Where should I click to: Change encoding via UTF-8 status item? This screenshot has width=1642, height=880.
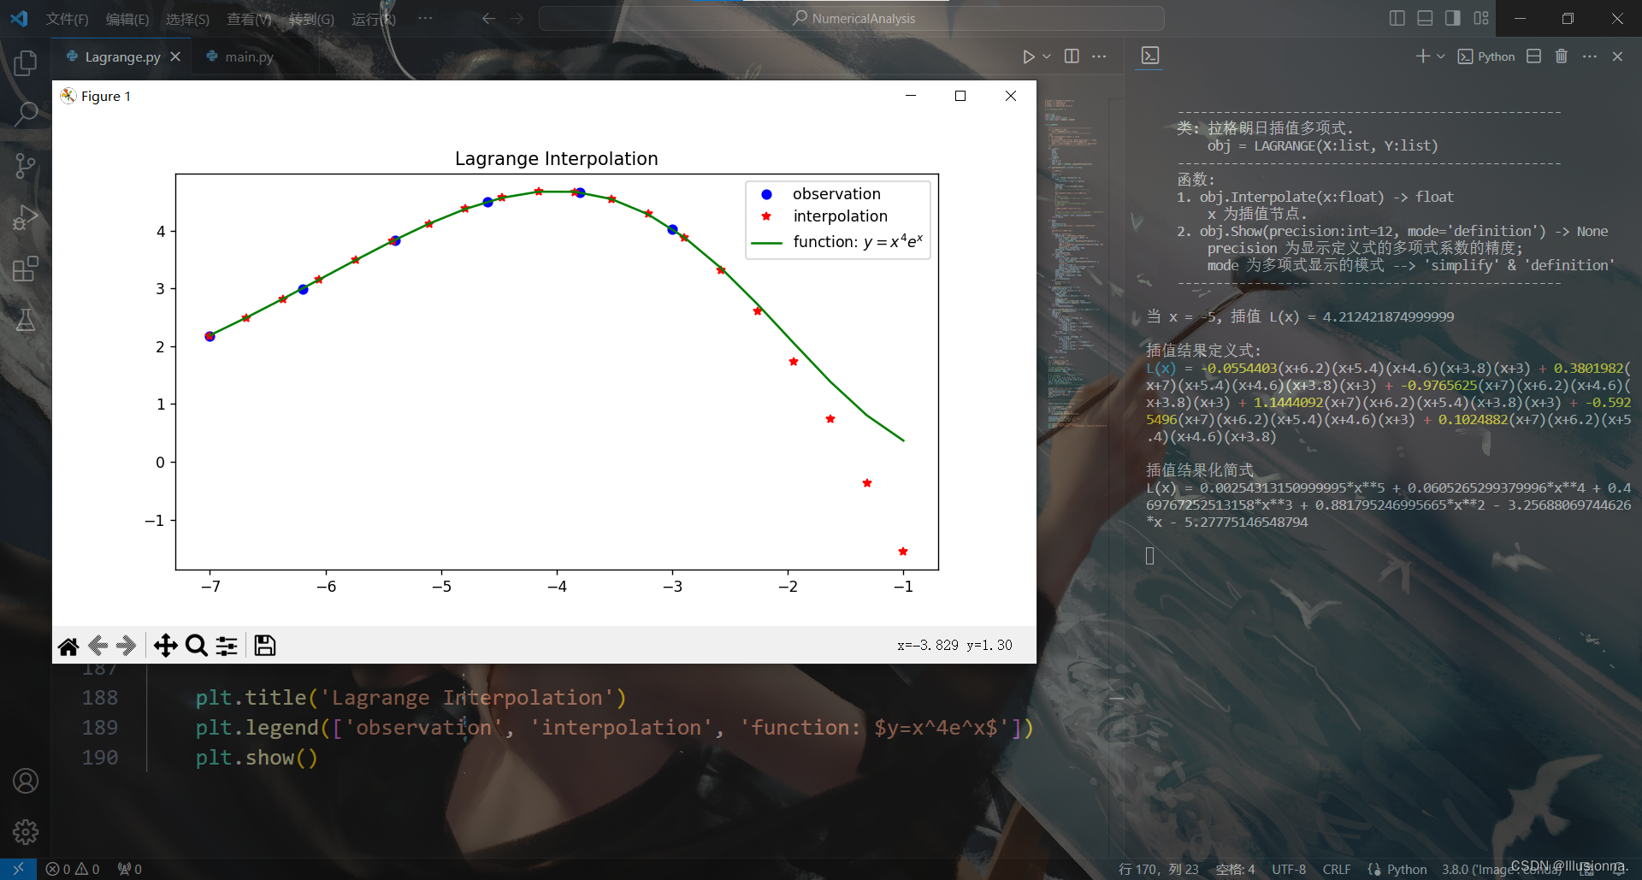[1289, 869]
